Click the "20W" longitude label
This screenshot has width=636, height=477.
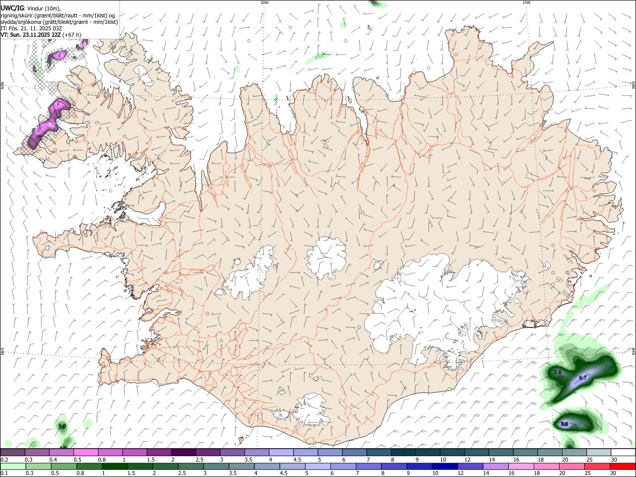pyautogui.click(x=264, y=2)
